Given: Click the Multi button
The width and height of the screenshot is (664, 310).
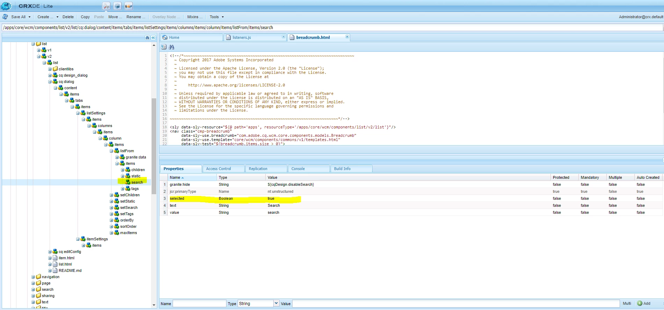Looking at the screenshot, I should pos(627,303).
